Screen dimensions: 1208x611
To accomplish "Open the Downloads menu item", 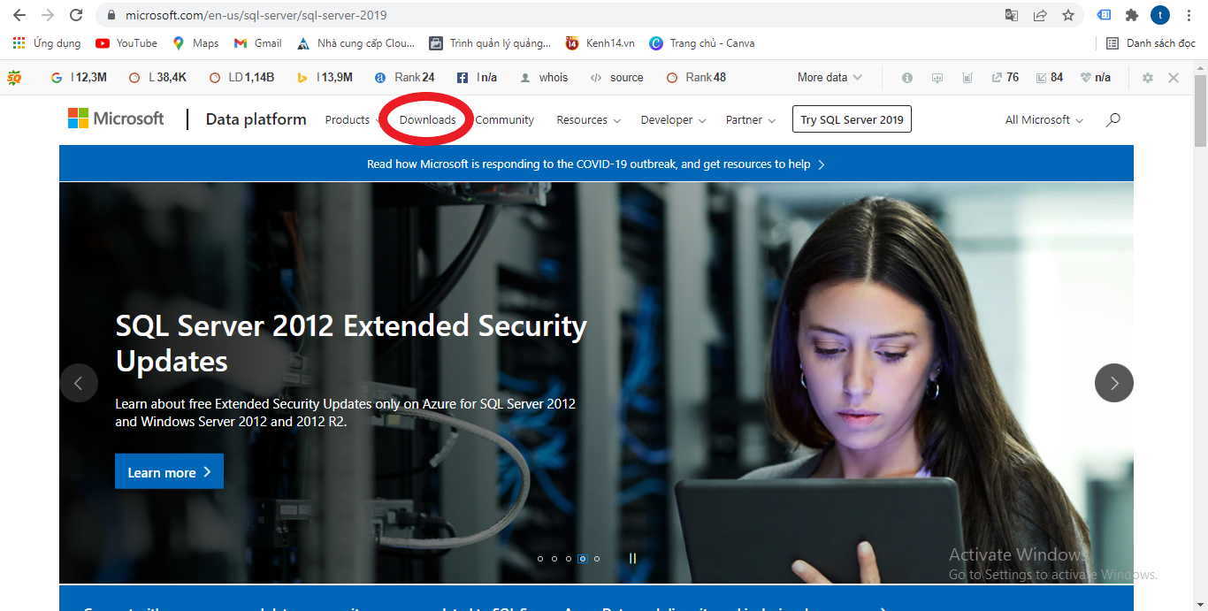I will pyautogui.click(x=427, y=120).
